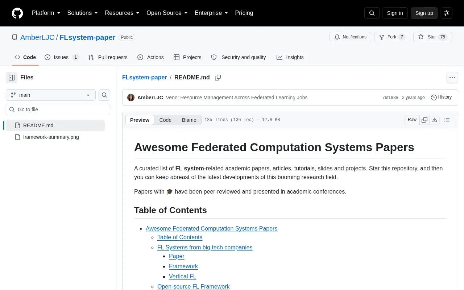Click the Sign up button
The height and width of the screenshot is (290, 464).
(424, 13)
